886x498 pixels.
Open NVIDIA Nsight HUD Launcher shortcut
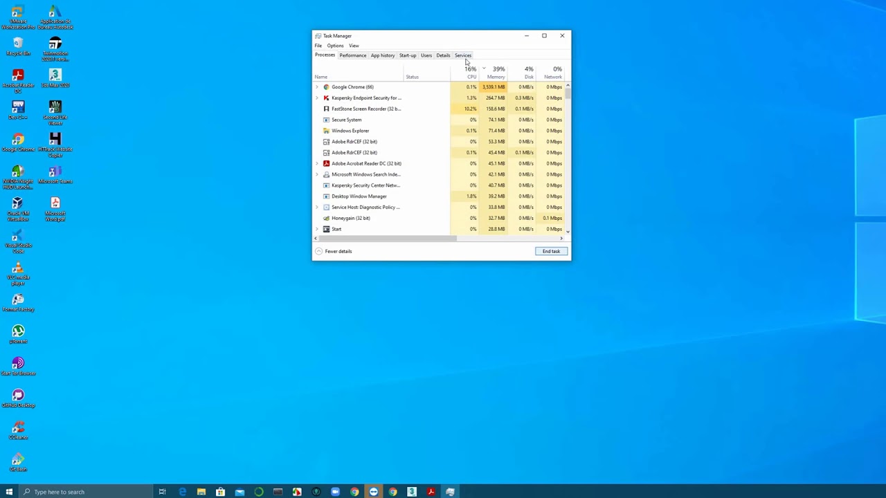pos(18,176)
